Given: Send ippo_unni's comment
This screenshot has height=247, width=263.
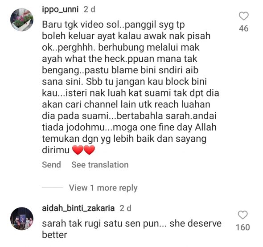Looking at the screenshot, I should click(x=51, y=165).
